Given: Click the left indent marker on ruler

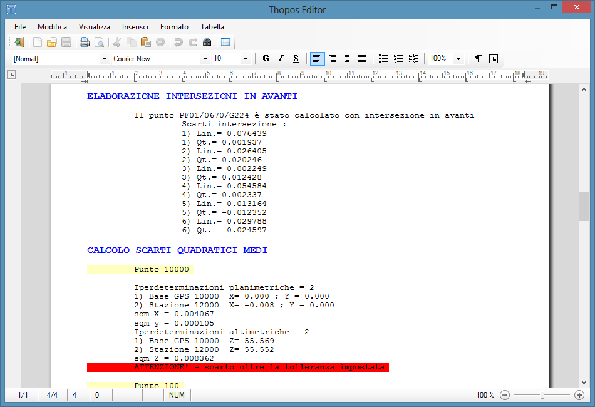Looking at the screenshot, I should tap(88, 75).
